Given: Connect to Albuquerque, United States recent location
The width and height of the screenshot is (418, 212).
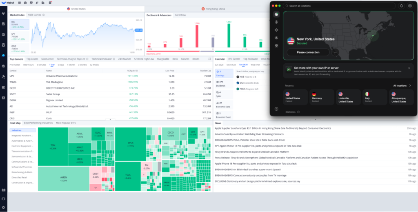Looking at the screenshot, I should click(402, 97).
